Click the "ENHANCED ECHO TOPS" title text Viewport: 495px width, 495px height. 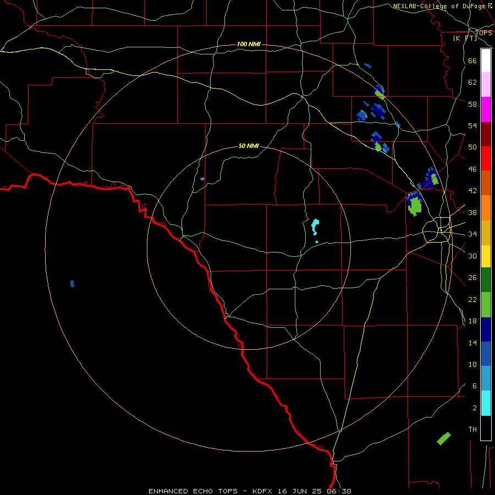click(x=193, y=491)
